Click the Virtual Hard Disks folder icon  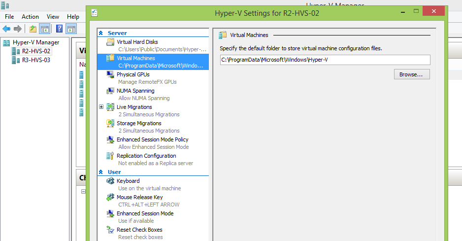pyautogui.click(x=110, y=42)
